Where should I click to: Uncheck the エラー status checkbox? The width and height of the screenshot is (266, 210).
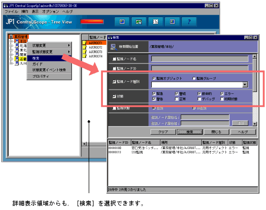[x=222, y=94]
